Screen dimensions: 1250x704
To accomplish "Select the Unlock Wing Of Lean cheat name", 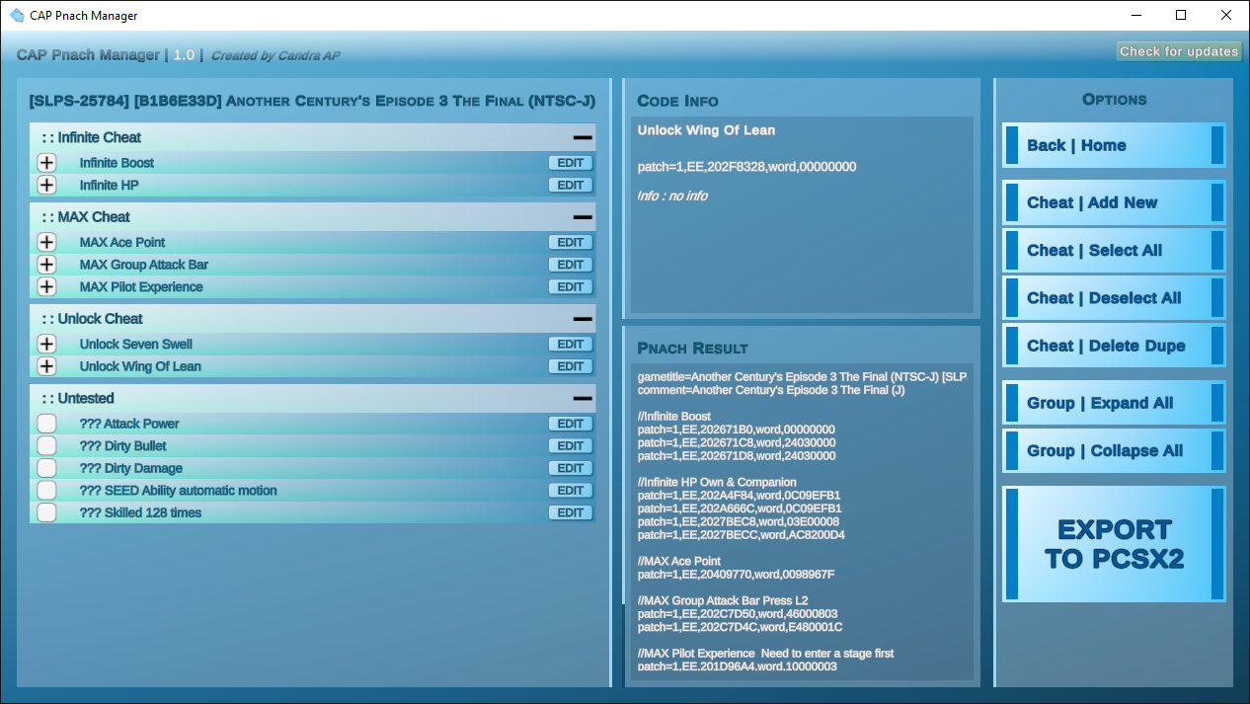I will pos(140,366).
